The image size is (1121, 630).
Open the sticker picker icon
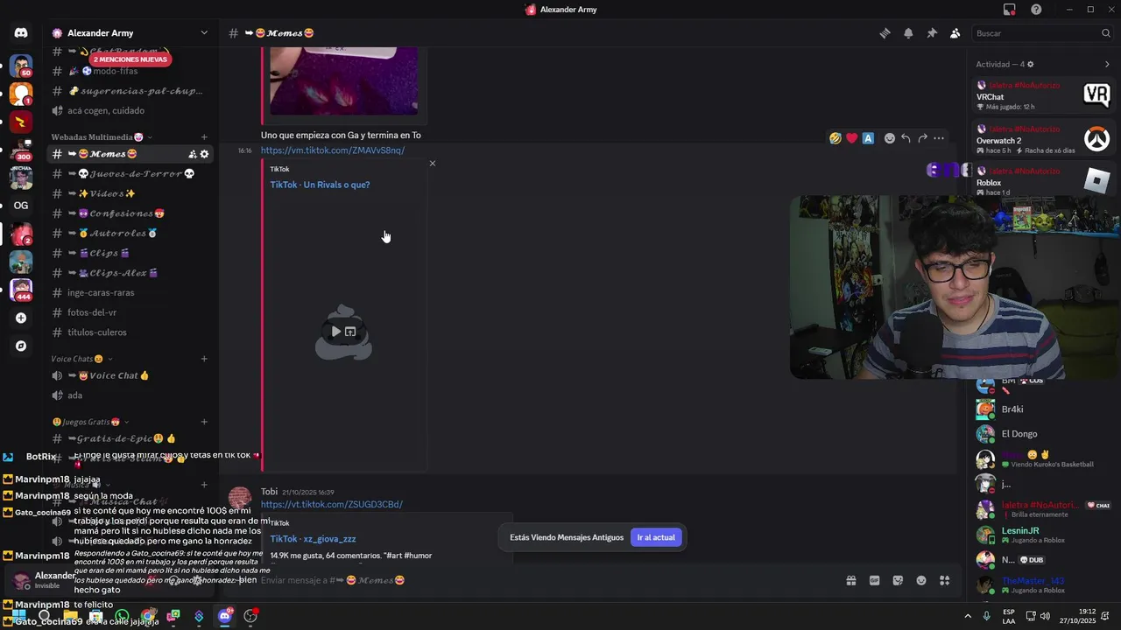point(898,580)
